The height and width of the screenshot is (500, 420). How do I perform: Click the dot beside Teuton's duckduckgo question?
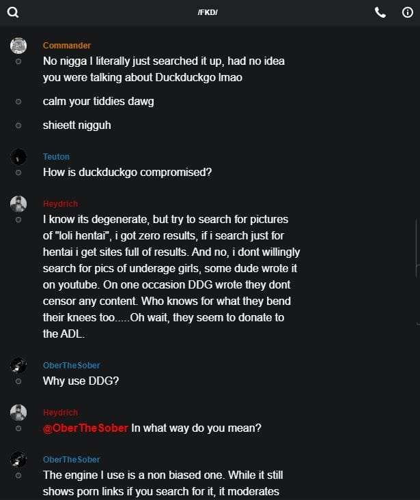pos(18,173)
